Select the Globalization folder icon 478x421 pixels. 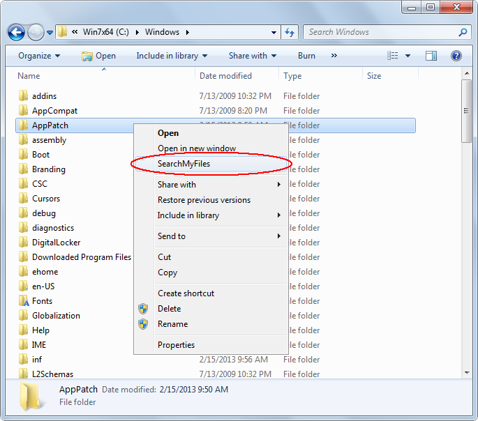(x=23, y=315)
